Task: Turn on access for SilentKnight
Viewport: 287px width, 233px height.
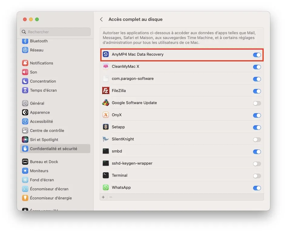Action: point(257,139)
